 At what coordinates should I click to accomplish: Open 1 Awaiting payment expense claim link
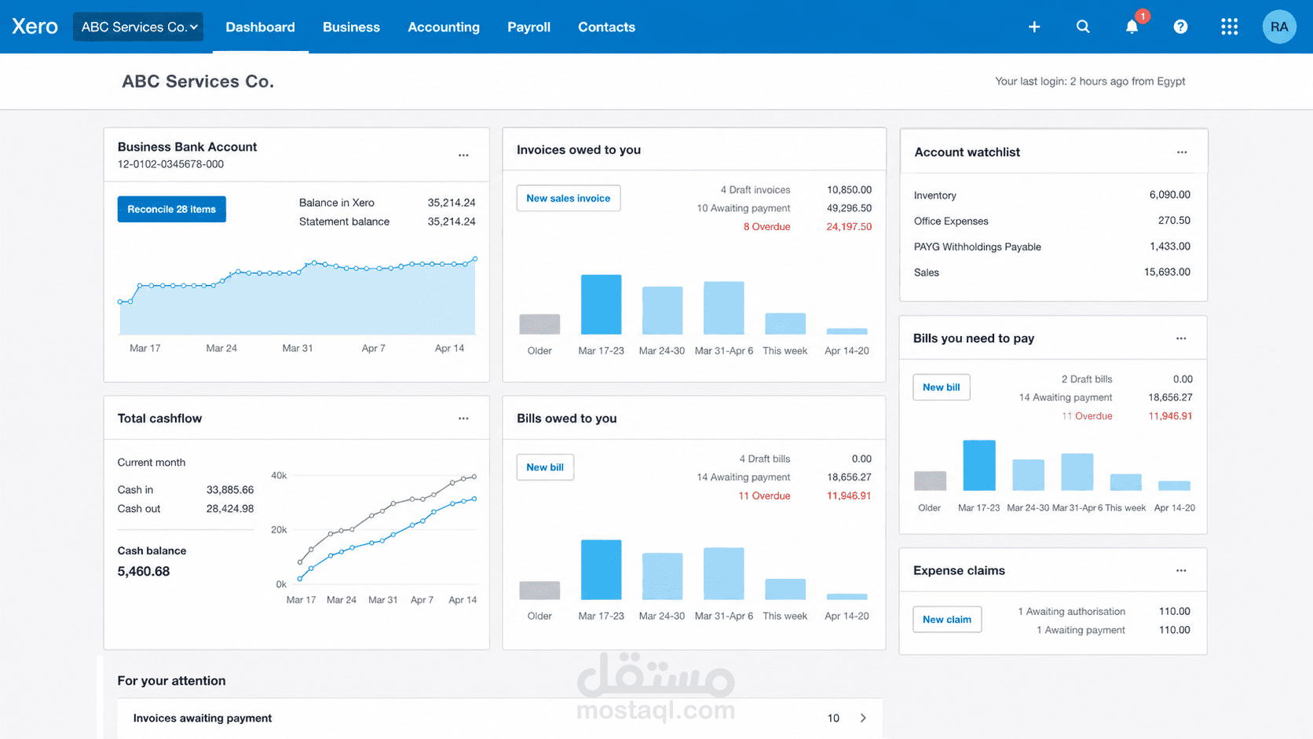click(x=1081, y=630)
